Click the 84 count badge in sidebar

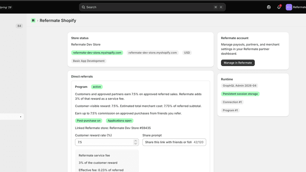pyautogui.click(x=19, y=26)
